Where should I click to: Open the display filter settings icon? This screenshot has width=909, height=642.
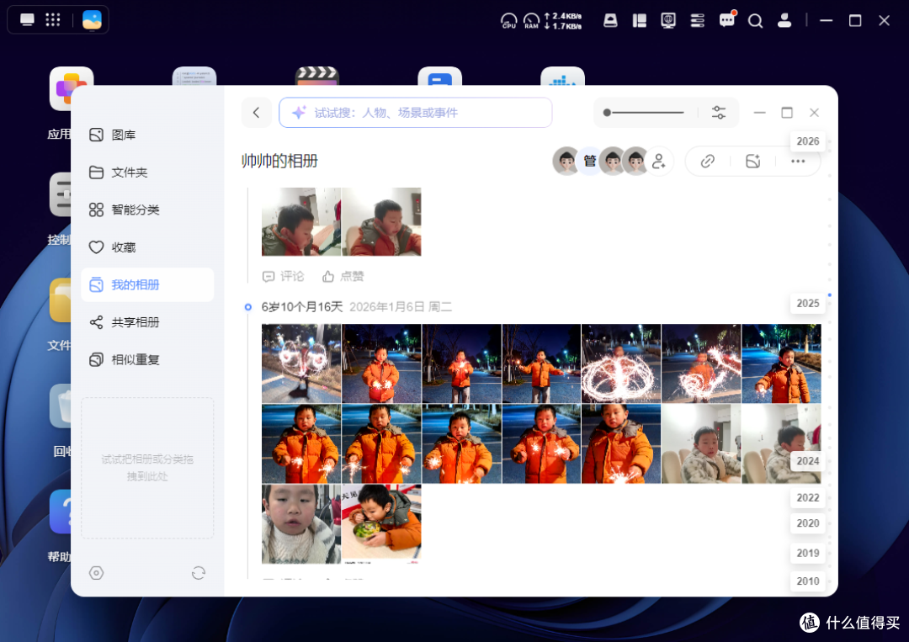pyautogui.click(x=718, y=113)
